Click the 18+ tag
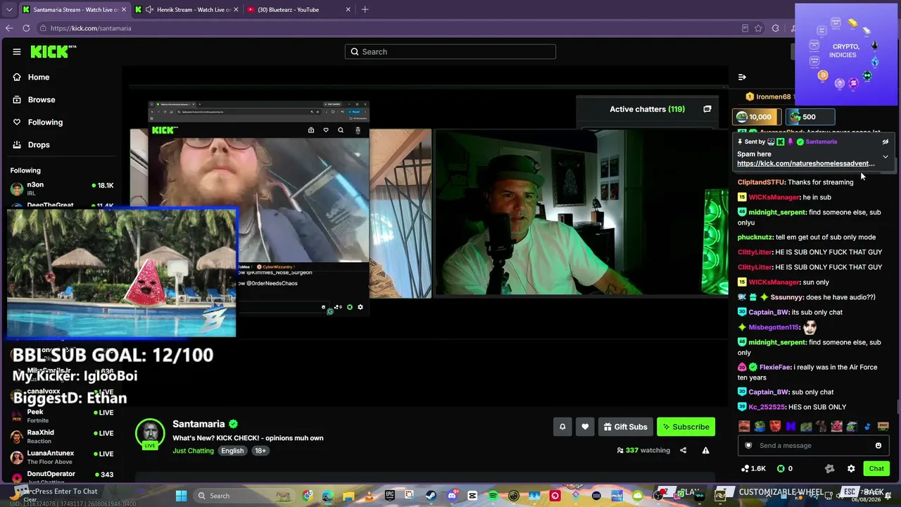This screenshot has height=507, width=901. pos(260,451)
